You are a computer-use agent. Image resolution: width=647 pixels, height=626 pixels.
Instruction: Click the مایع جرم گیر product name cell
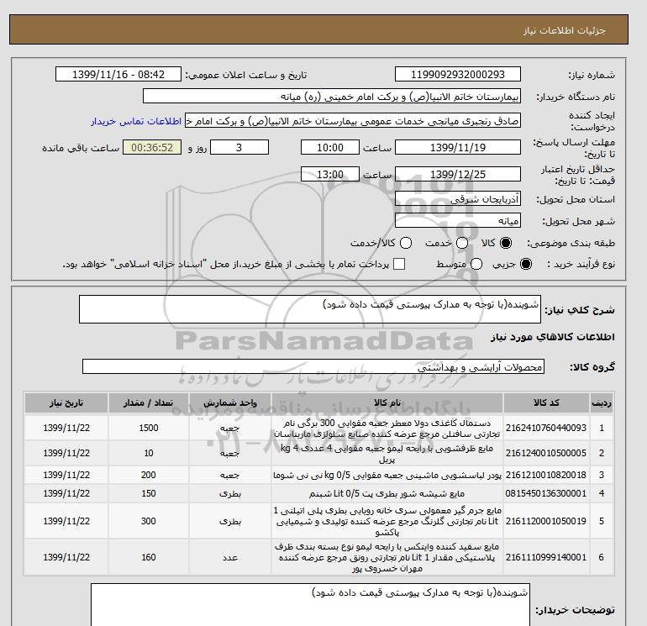pos(387,521)
